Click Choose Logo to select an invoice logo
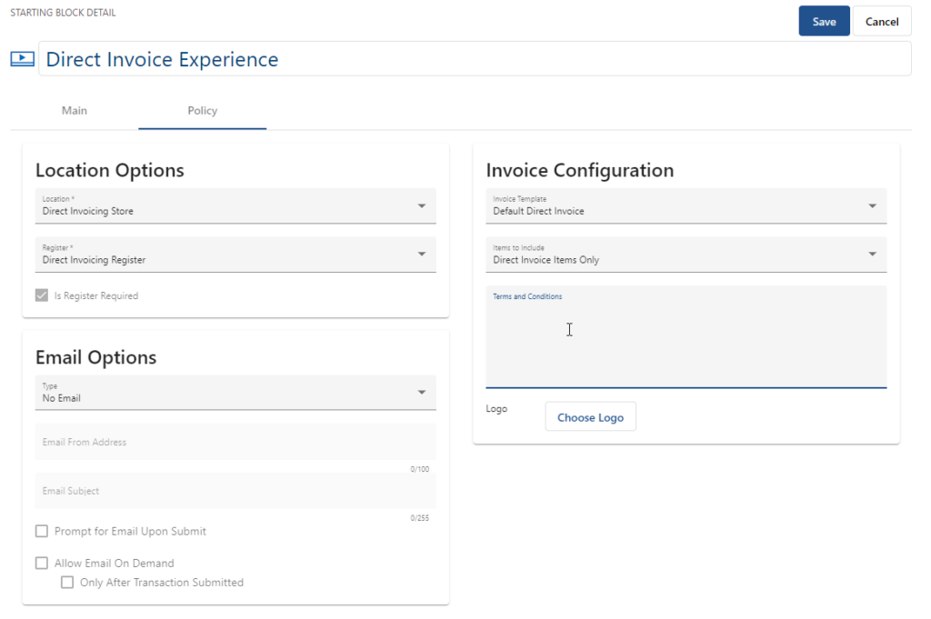Screen dimensions: 931x619 pos(590,416)
